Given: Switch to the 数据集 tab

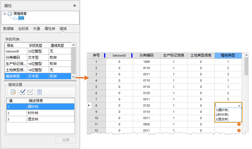Looking at the screenshot, I should coord(8,29).
